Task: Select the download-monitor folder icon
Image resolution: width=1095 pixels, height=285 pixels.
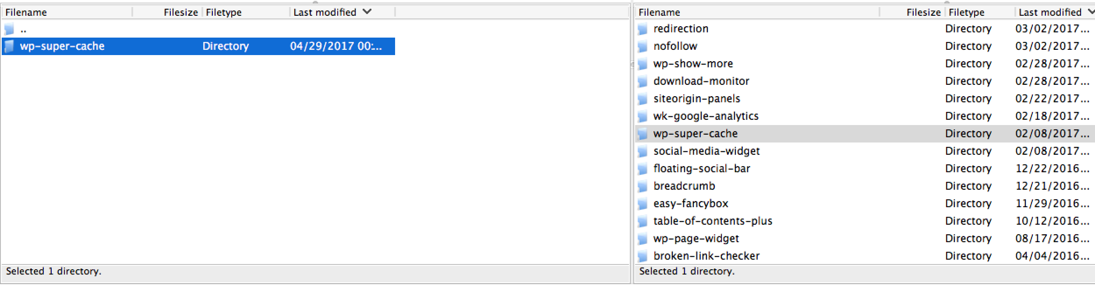Action: [x=643, y=81]
